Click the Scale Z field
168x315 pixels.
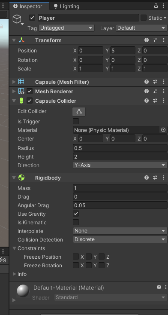[155, 68]
